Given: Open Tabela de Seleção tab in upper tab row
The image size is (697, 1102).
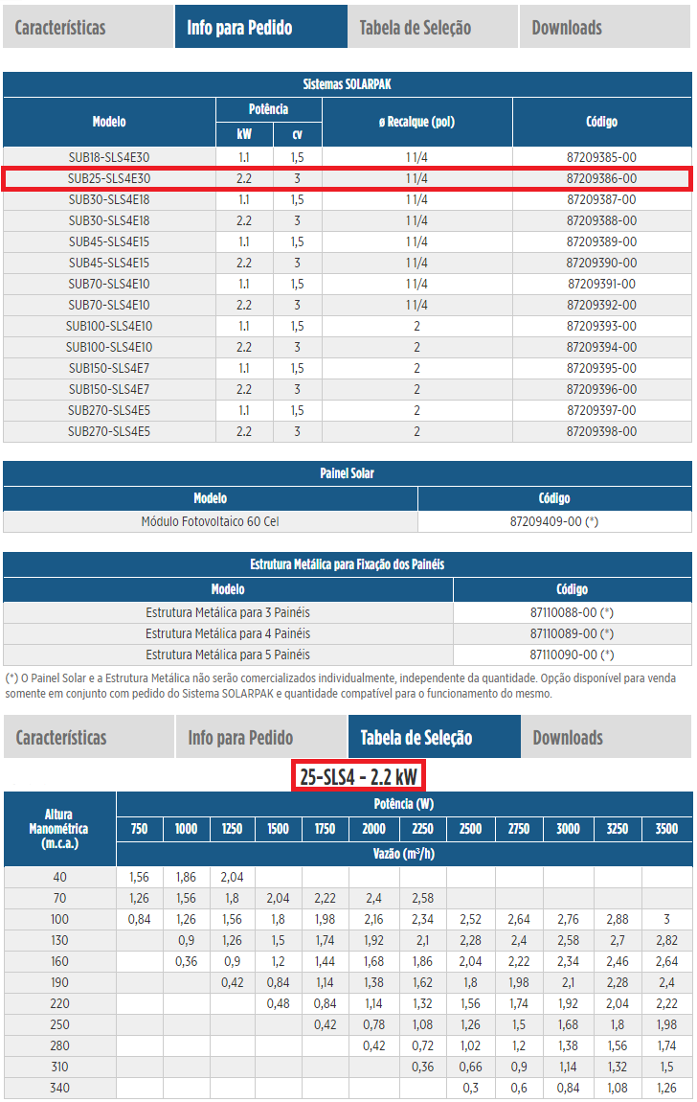Looking at the screenshot, I should (433, 27).
